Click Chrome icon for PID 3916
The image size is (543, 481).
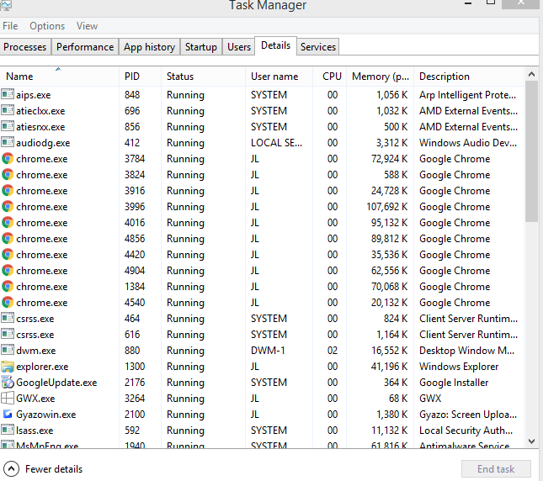coord(8,190)
